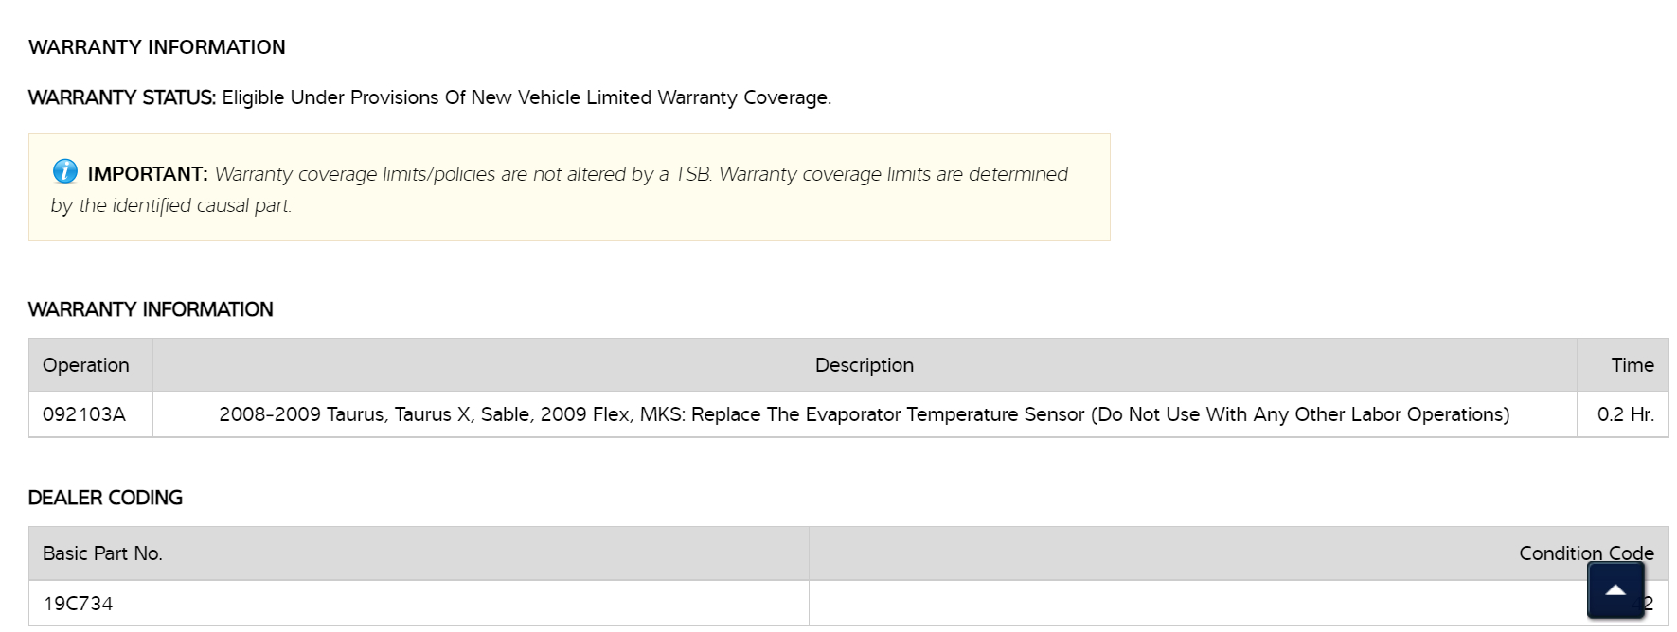Click part number 19C734 cell
The image size is (1677, 632).
[78, 604]
